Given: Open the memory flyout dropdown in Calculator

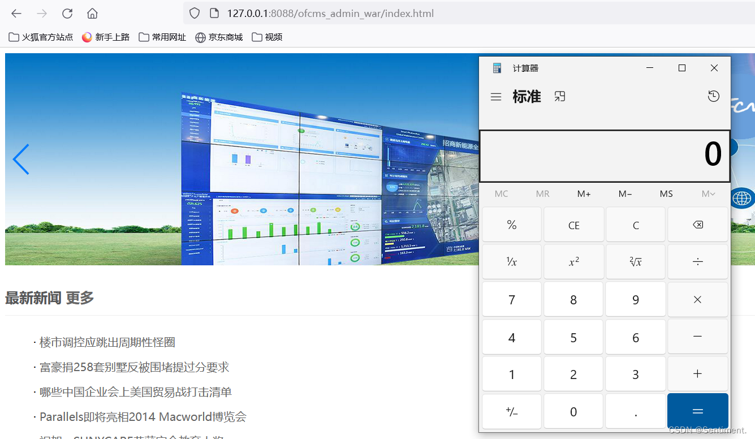Looking at the screenshot, I should [x=708, y=193].
